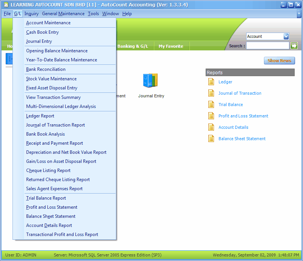Expand the menu bar overflow chevron
The image size is (303, 261).
coord(299,14)
